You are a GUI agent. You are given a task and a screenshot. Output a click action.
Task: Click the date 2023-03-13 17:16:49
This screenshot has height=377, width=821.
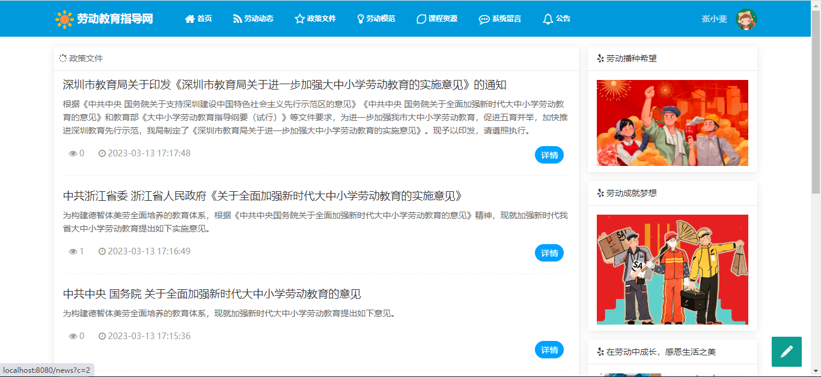click(x=149, y=251)
